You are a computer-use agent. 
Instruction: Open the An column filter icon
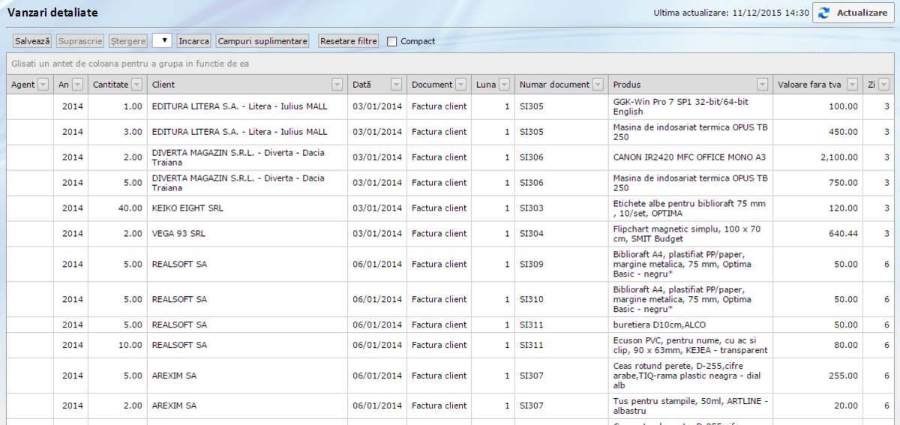78,85
